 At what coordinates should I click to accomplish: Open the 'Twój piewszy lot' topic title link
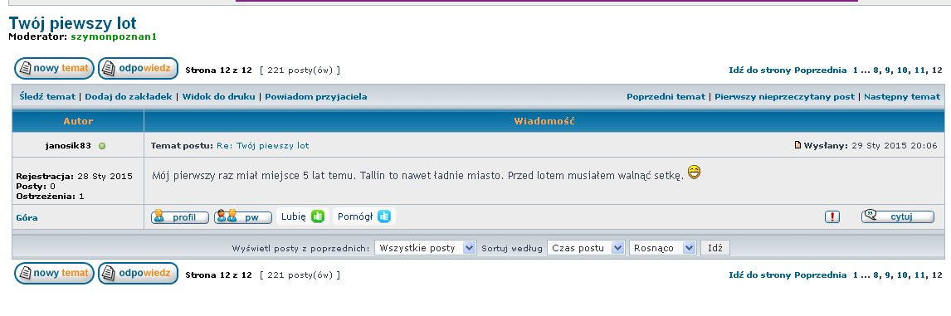73,24
